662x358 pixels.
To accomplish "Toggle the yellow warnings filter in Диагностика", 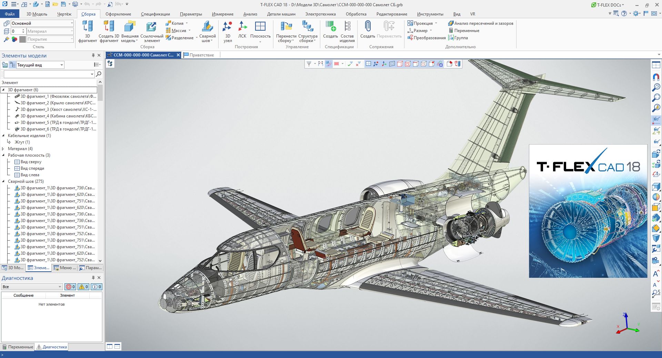I will (x=83, y=287).
